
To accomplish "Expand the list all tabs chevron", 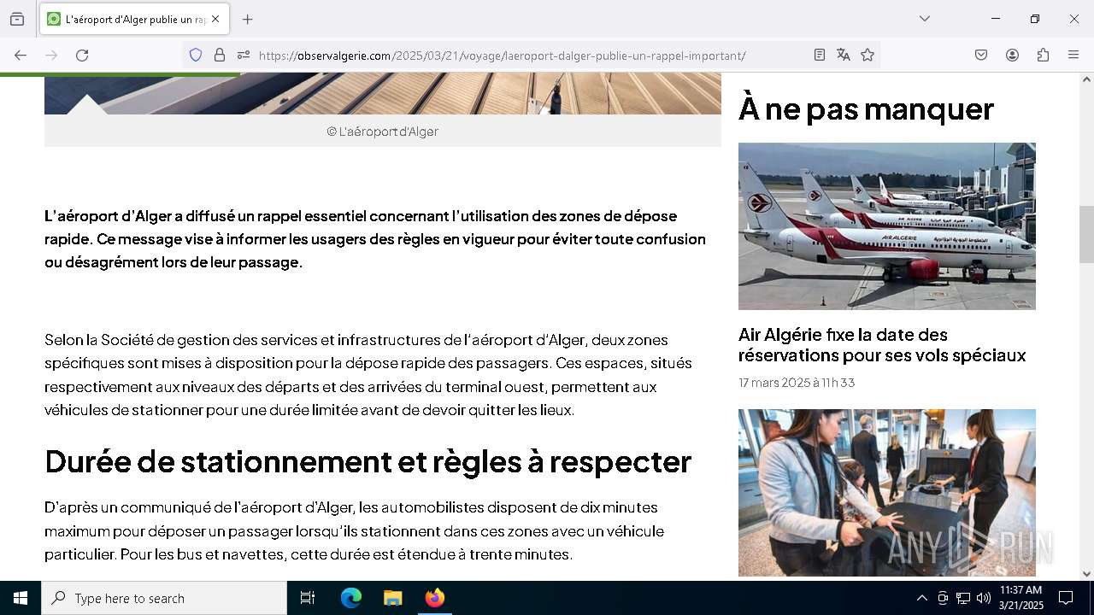I will [x=925, y=19].
